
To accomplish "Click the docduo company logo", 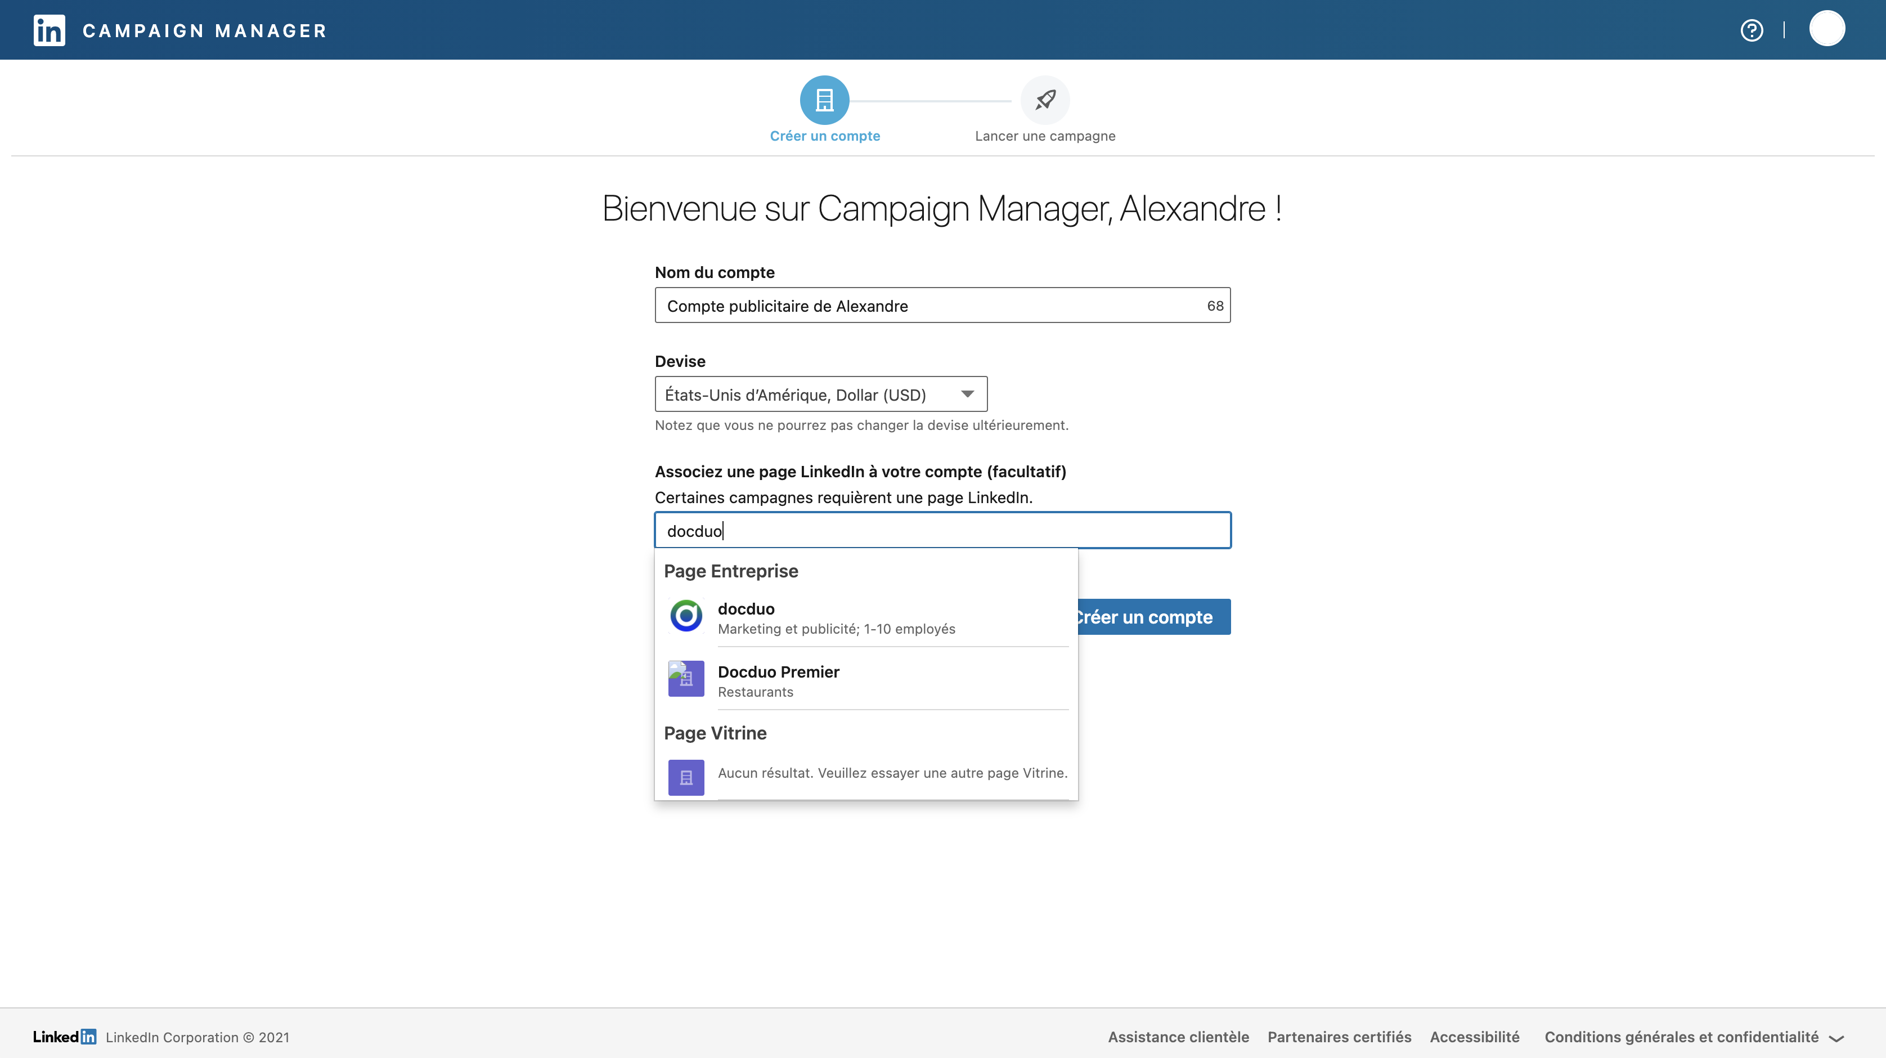I will point(686,616).
